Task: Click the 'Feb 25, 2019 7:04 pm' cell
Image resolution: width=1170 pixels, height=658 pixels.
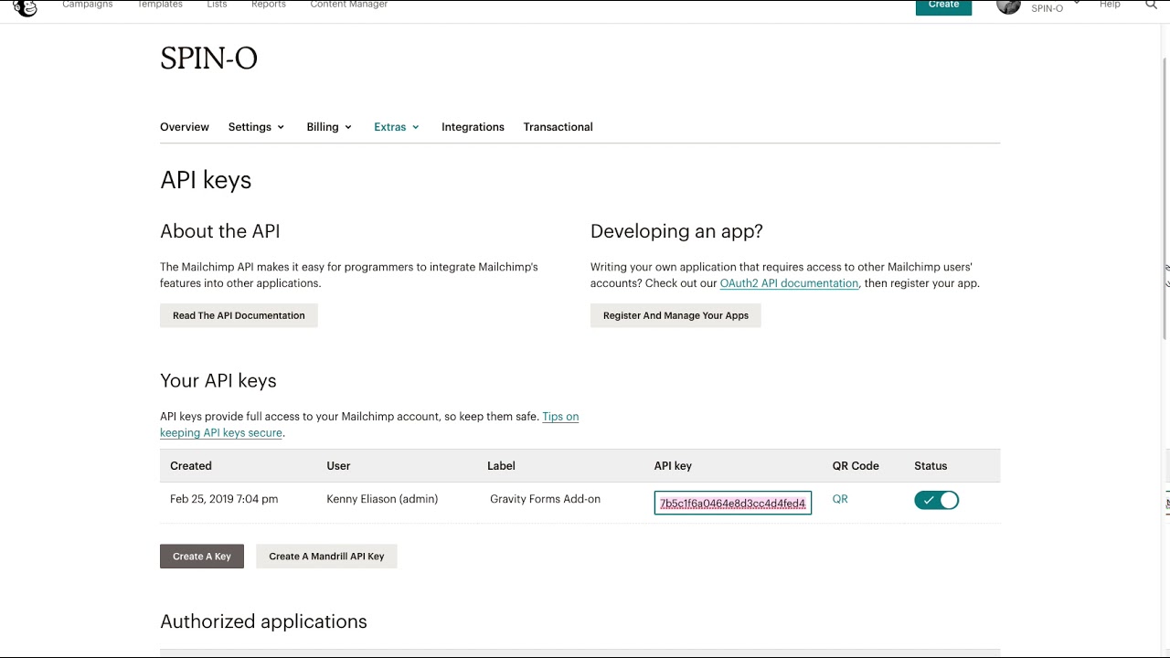Action: tap(224, 499)
